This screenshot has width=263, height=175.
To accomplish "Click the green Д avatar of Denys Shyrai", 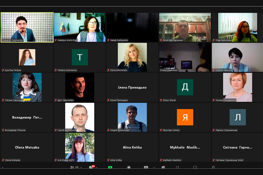I will pos(185,87).
